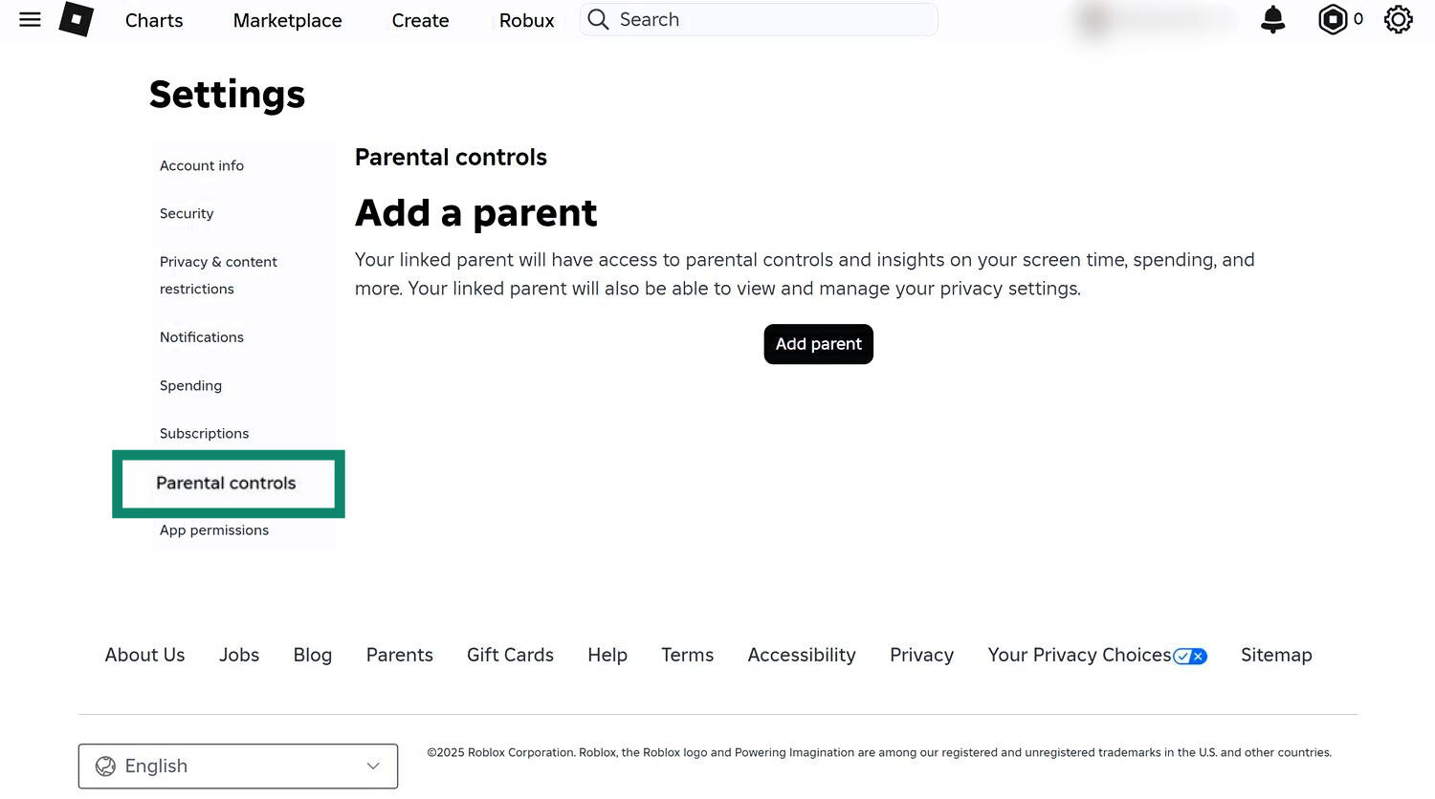Open the hamburger navigation menu

(30, 19)
